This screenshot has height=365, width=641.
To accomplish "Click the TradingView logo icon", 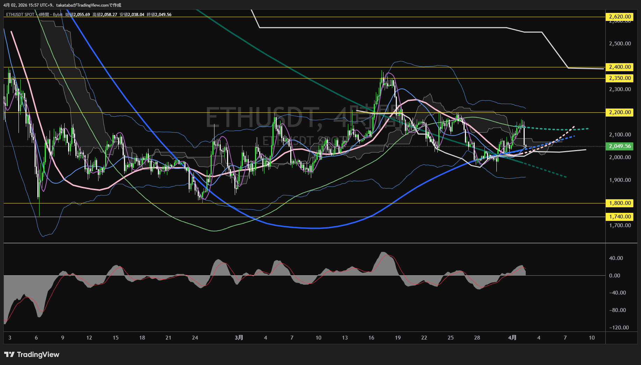I will click(9, 355).
